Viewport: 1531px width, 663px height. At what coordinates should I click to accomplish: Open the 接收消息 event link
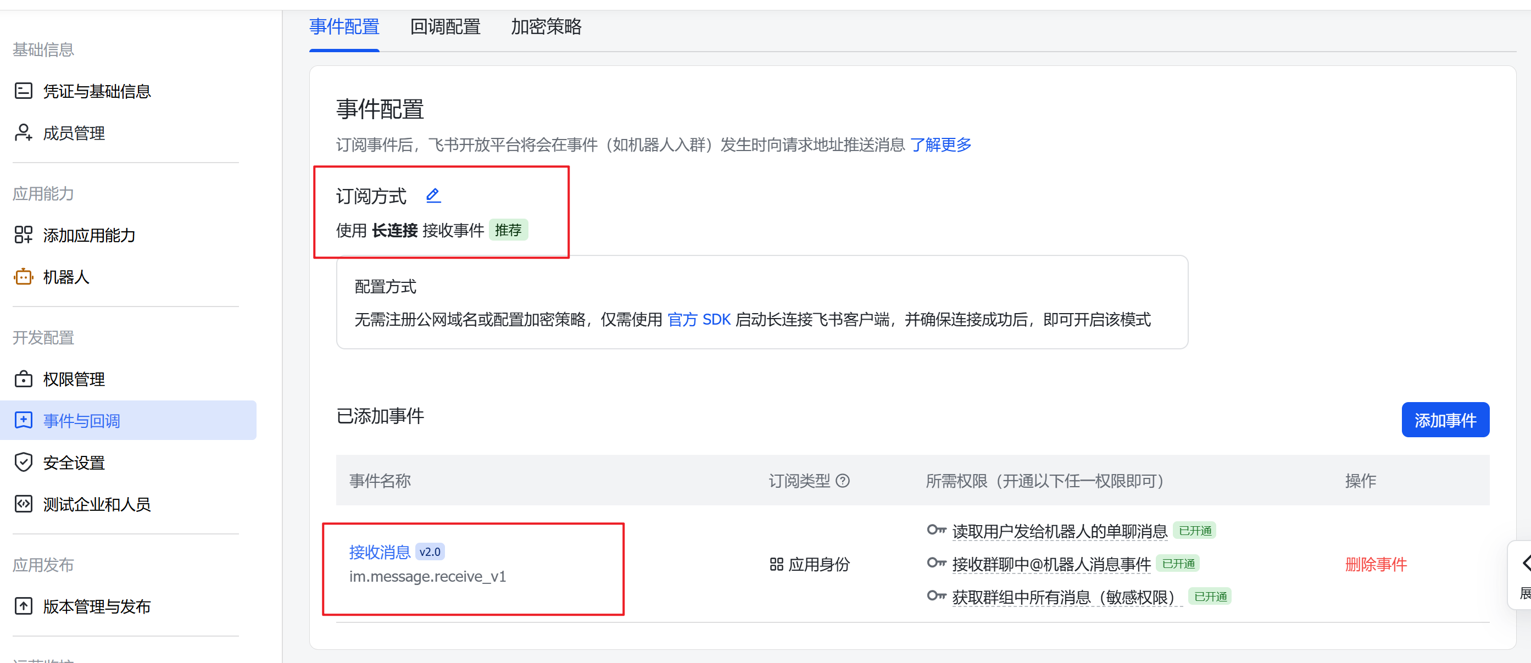380,552
